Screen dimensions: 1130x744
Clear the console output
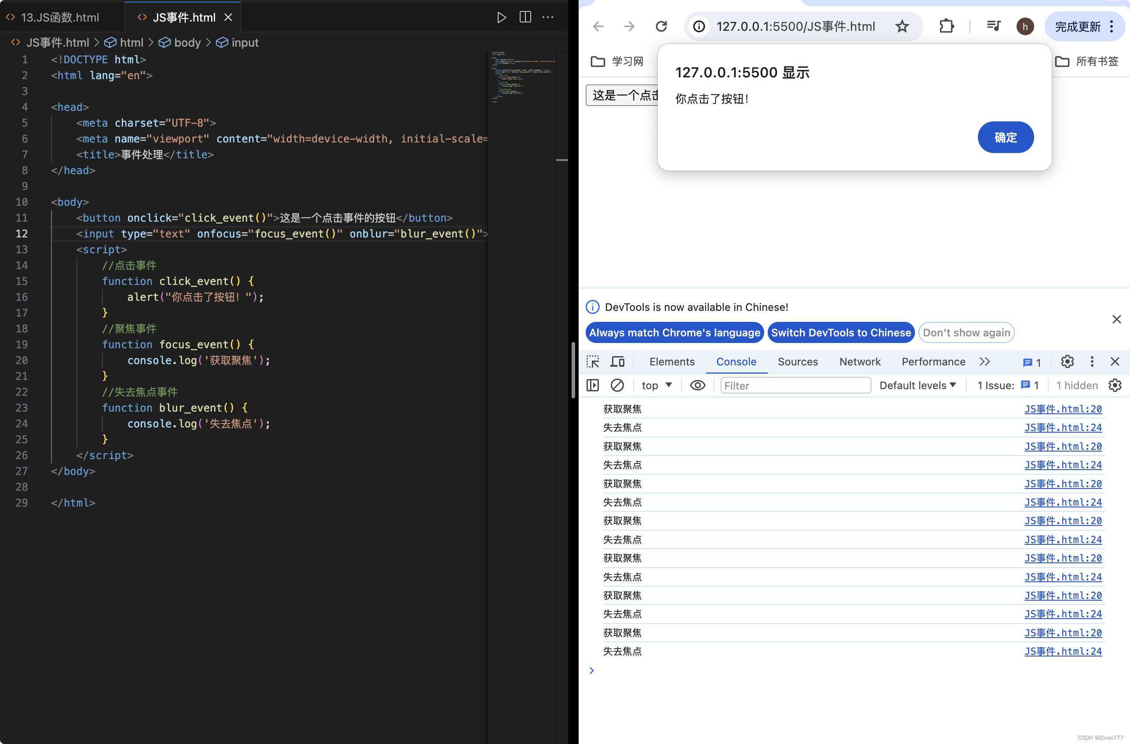(617, 385)
